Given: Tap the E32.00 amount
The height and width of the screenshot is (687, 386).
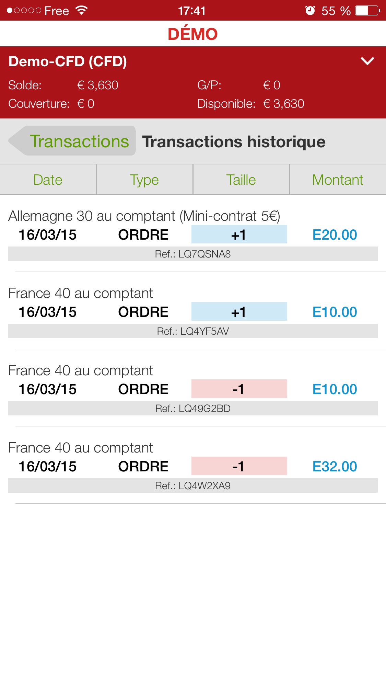Looking at the screenshot, I should pos(335,467).
